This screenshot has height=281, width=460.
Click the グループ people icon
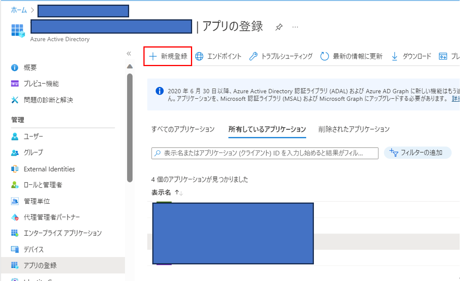pos(15,153)
